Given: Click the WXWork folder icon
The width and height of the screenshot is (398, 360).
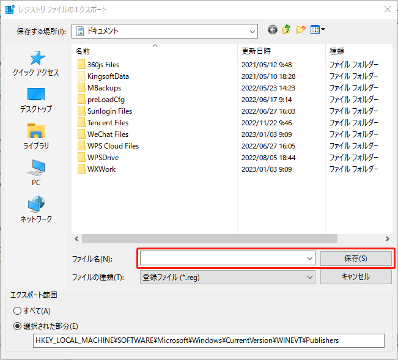Looking at the screenshot, I should (x=81, y=169).
